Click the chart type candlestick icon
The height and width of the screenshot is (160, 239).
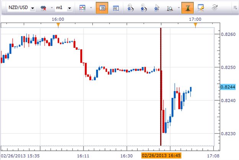click(x=82, y=8)
